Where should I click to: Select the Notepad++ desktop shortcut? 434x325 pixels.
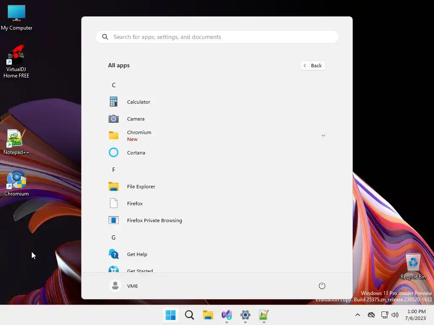(x=16, y=142)
